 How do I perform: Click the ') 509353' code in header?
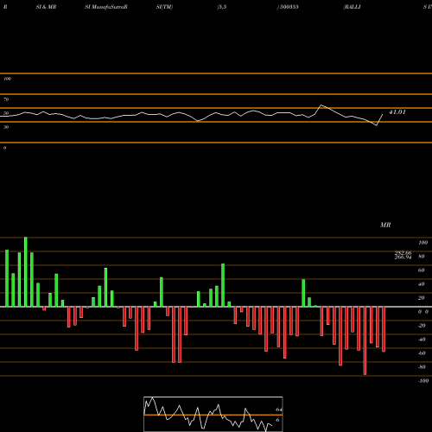point(288,7)
